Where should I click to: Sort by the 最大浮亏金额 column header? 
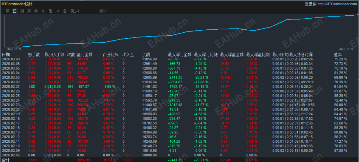179,54
